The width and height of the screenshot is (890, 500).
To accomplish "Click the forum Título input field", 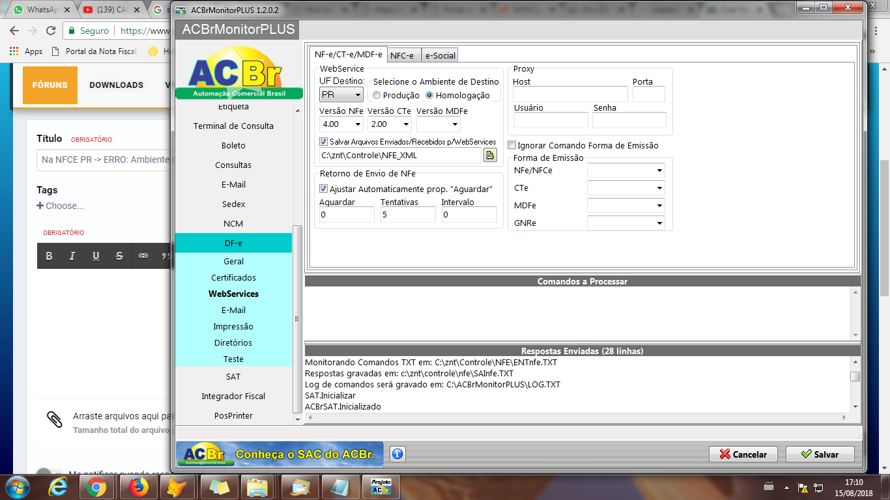I will point(104,160).
